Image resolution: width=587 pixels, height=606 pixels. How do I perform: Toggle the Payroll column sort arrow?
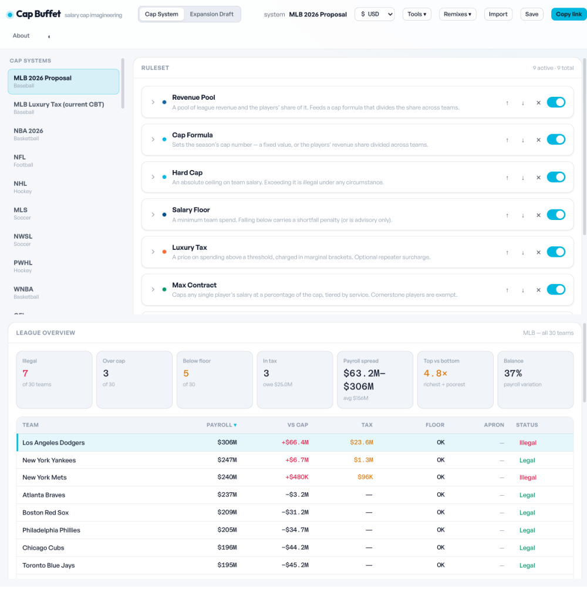tap(235, 425)
